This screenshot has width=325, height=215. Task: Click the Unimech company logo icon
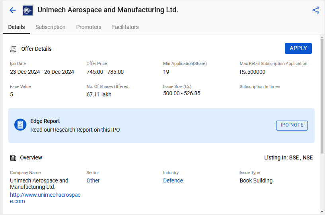click(27, 10)
